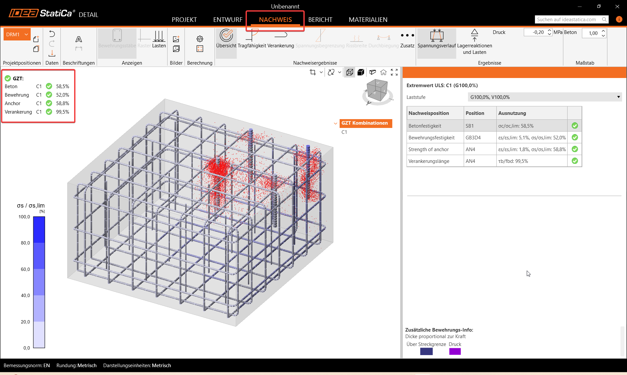Click the purple Druck color swatch

pos(455,352)
